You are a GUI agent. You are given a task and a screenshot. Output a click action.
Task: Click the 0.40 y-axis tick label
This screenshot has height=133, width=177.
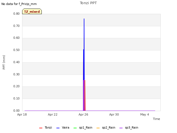pyautogui.click(x=17, y=62)
